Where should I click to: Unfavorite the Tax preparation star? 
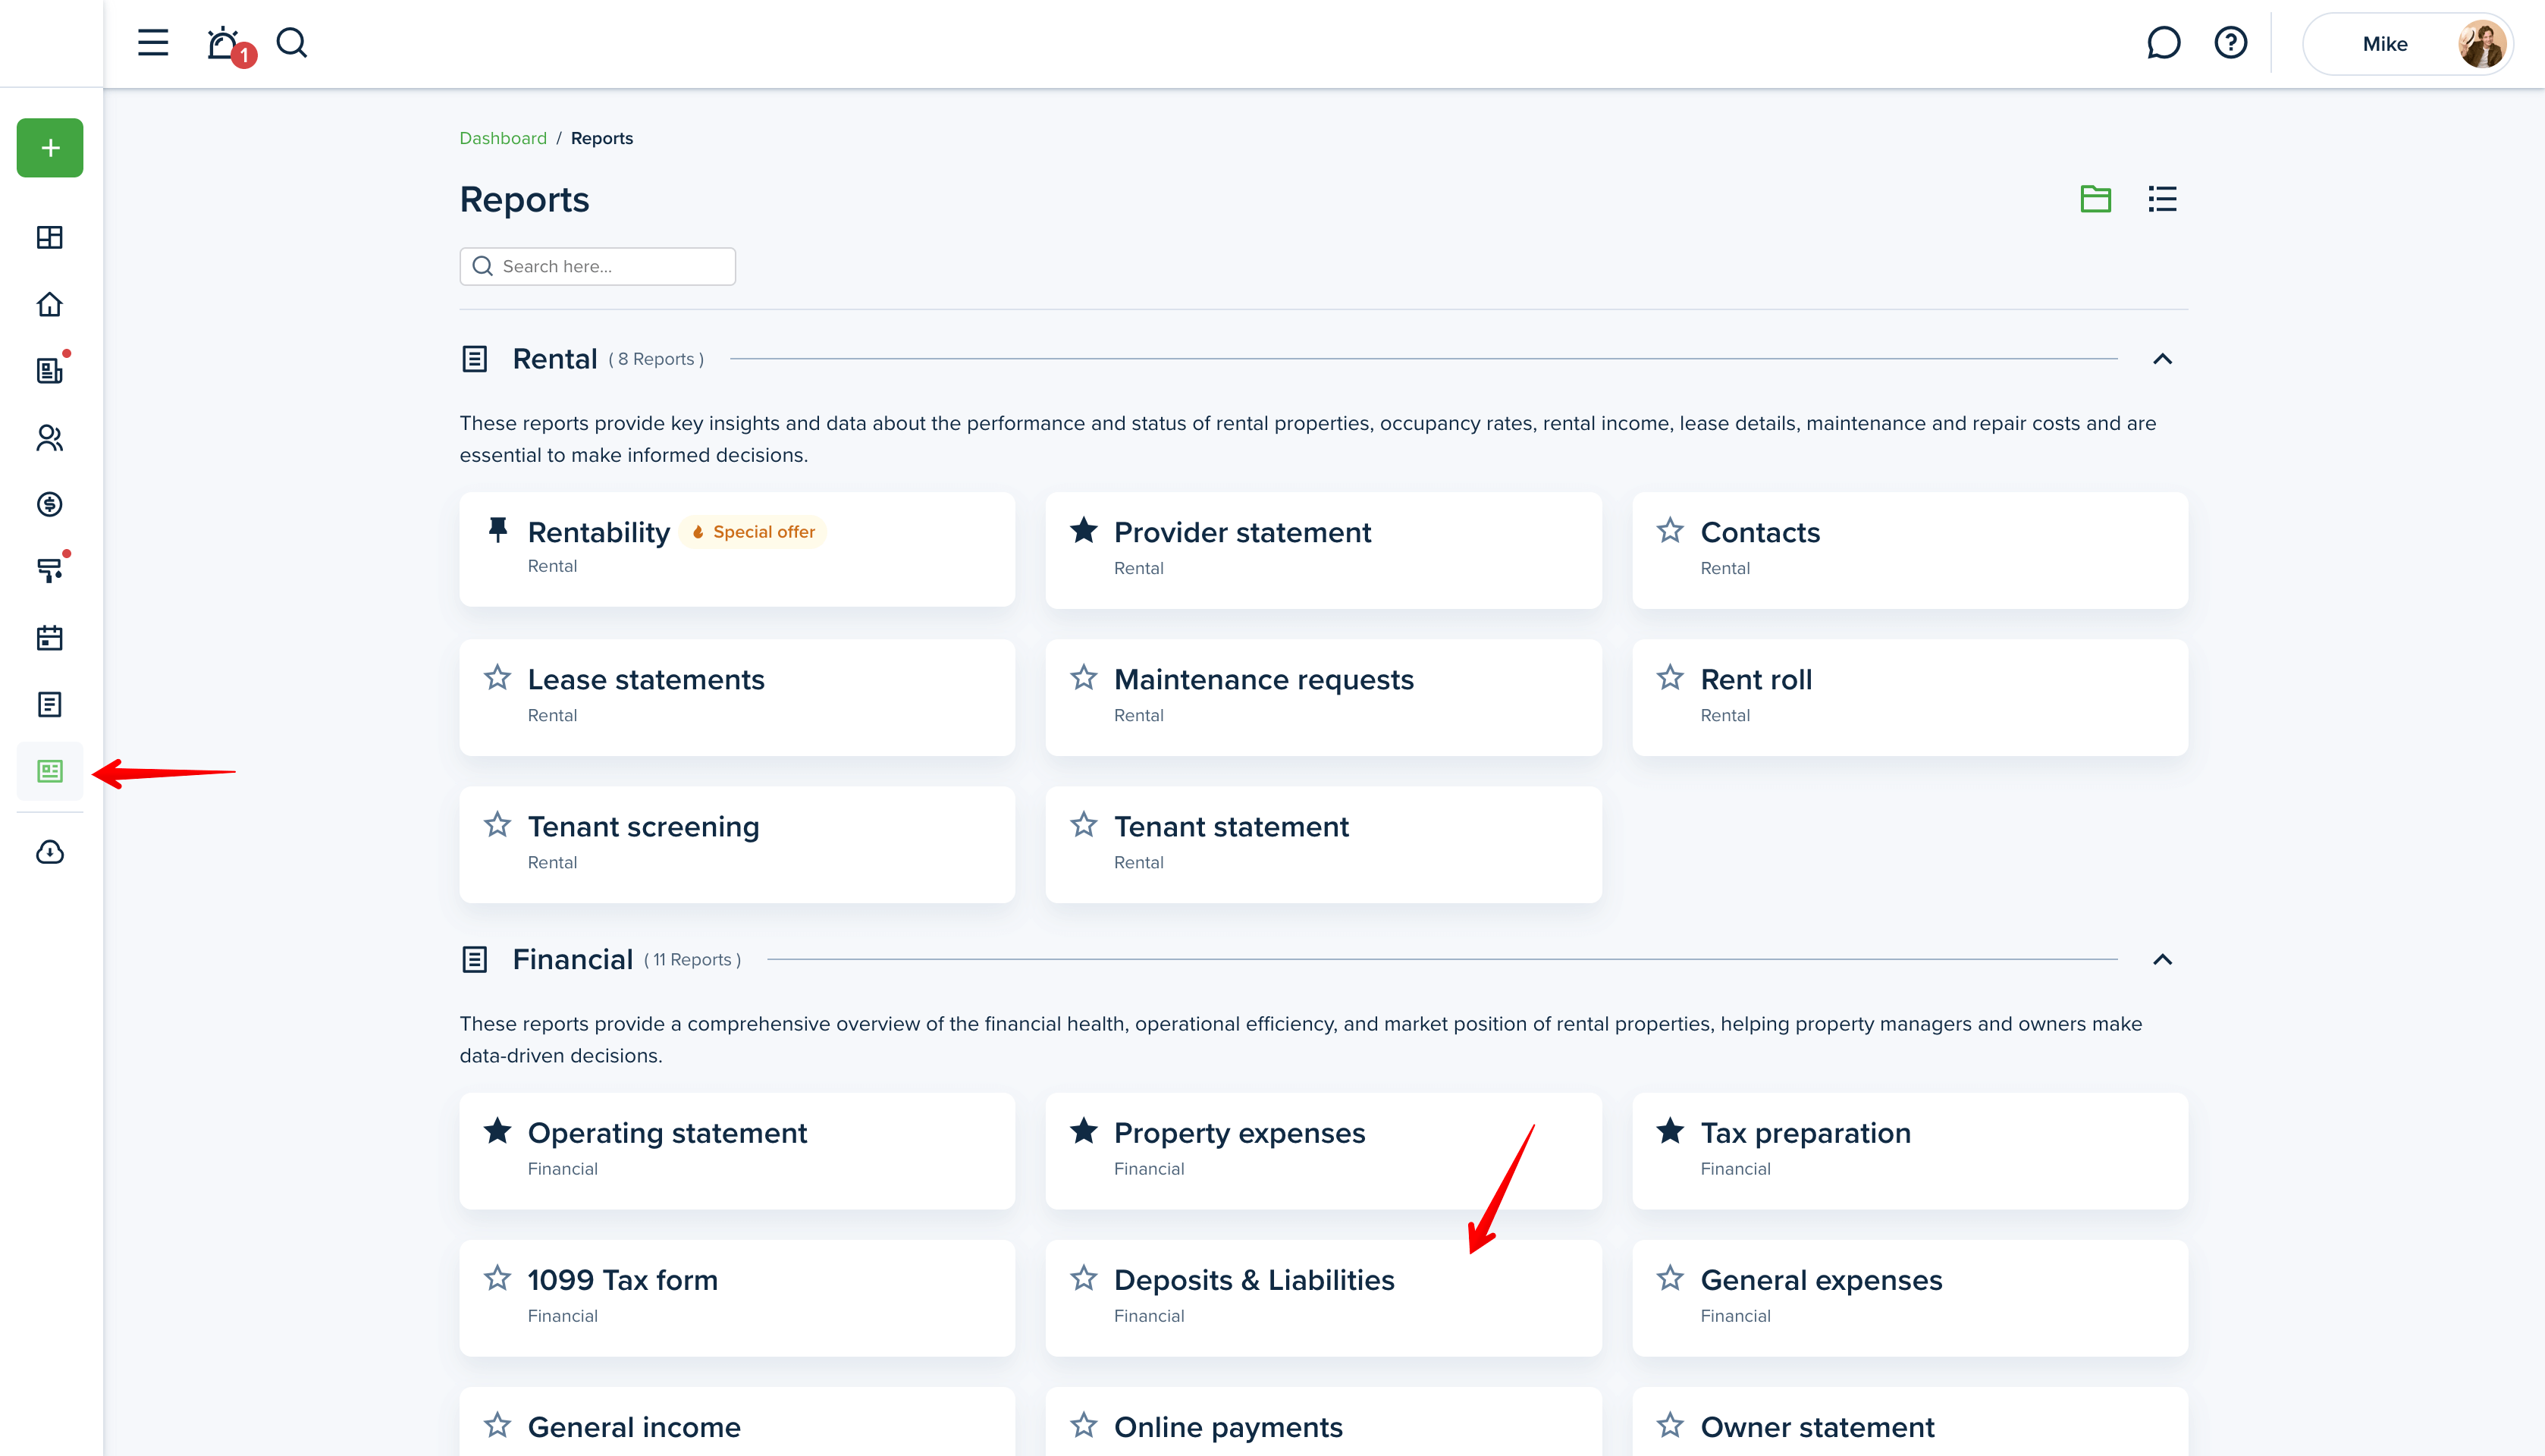[x=1669, y=1131]
